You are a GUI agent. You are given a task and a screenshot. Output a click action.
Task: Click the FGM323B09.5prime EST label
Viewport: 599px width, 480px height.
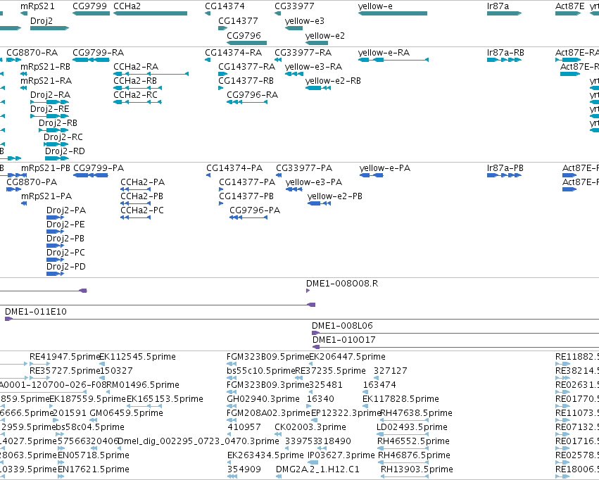(x=267, y=357)
